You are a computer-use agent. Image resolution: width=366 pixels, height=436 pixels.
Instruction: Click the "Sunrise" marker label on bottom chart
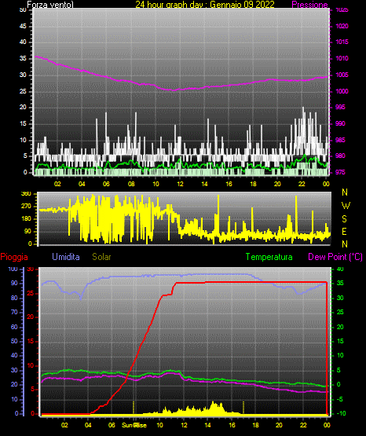pyautogui.click(x=134, y=425)
